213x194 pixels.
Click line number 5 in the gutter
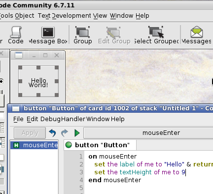pos(81,188)
